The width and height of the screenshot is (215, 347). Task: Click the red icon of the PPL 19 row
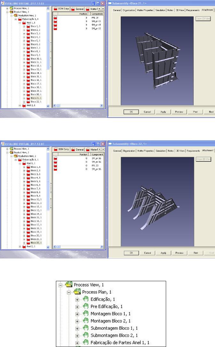coord(55,18)
